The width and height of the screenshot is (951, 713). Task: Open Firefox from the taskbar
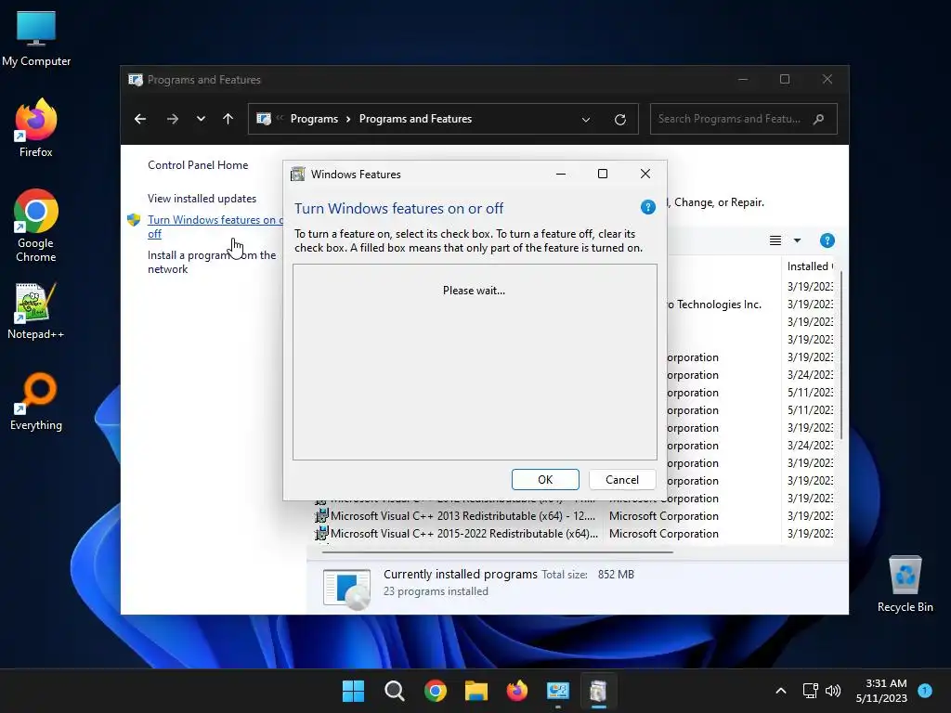[516, 691]
